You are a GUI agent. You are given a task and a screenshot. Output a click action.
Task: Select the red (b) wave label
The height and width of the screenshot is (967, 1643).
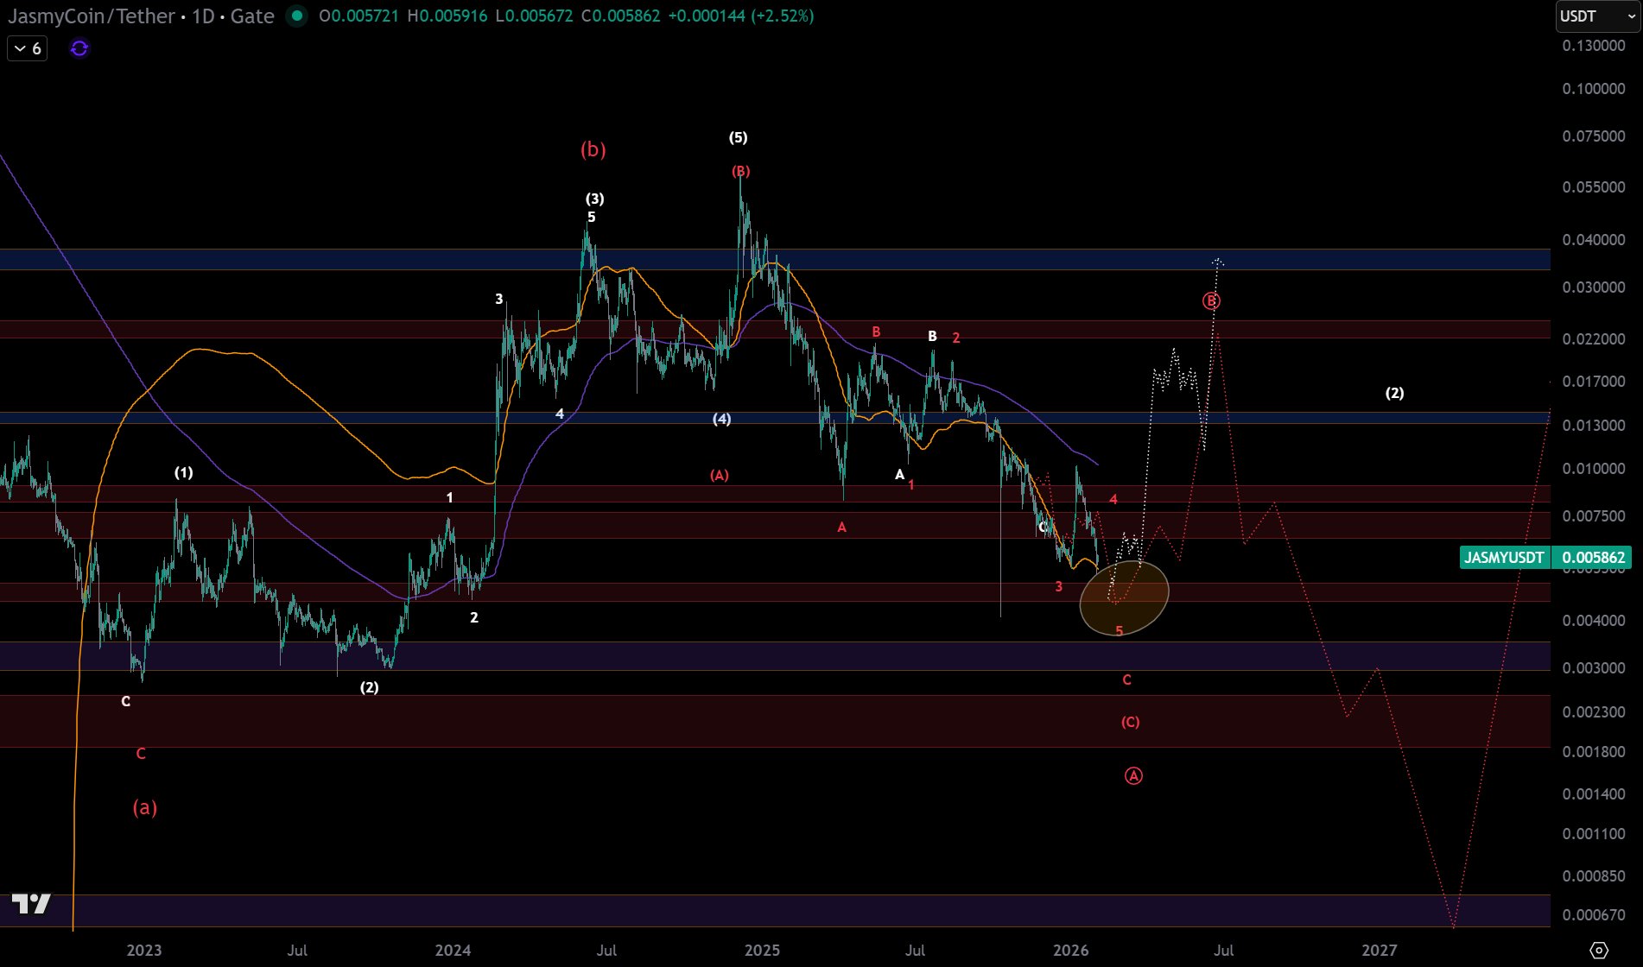click(x=593, y=149)
